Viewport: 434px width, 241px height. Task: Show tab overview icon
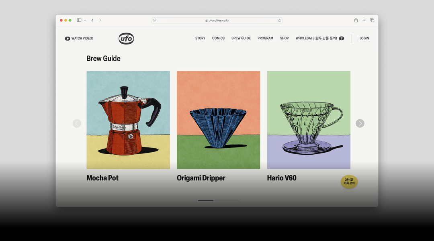coord(372,20)
